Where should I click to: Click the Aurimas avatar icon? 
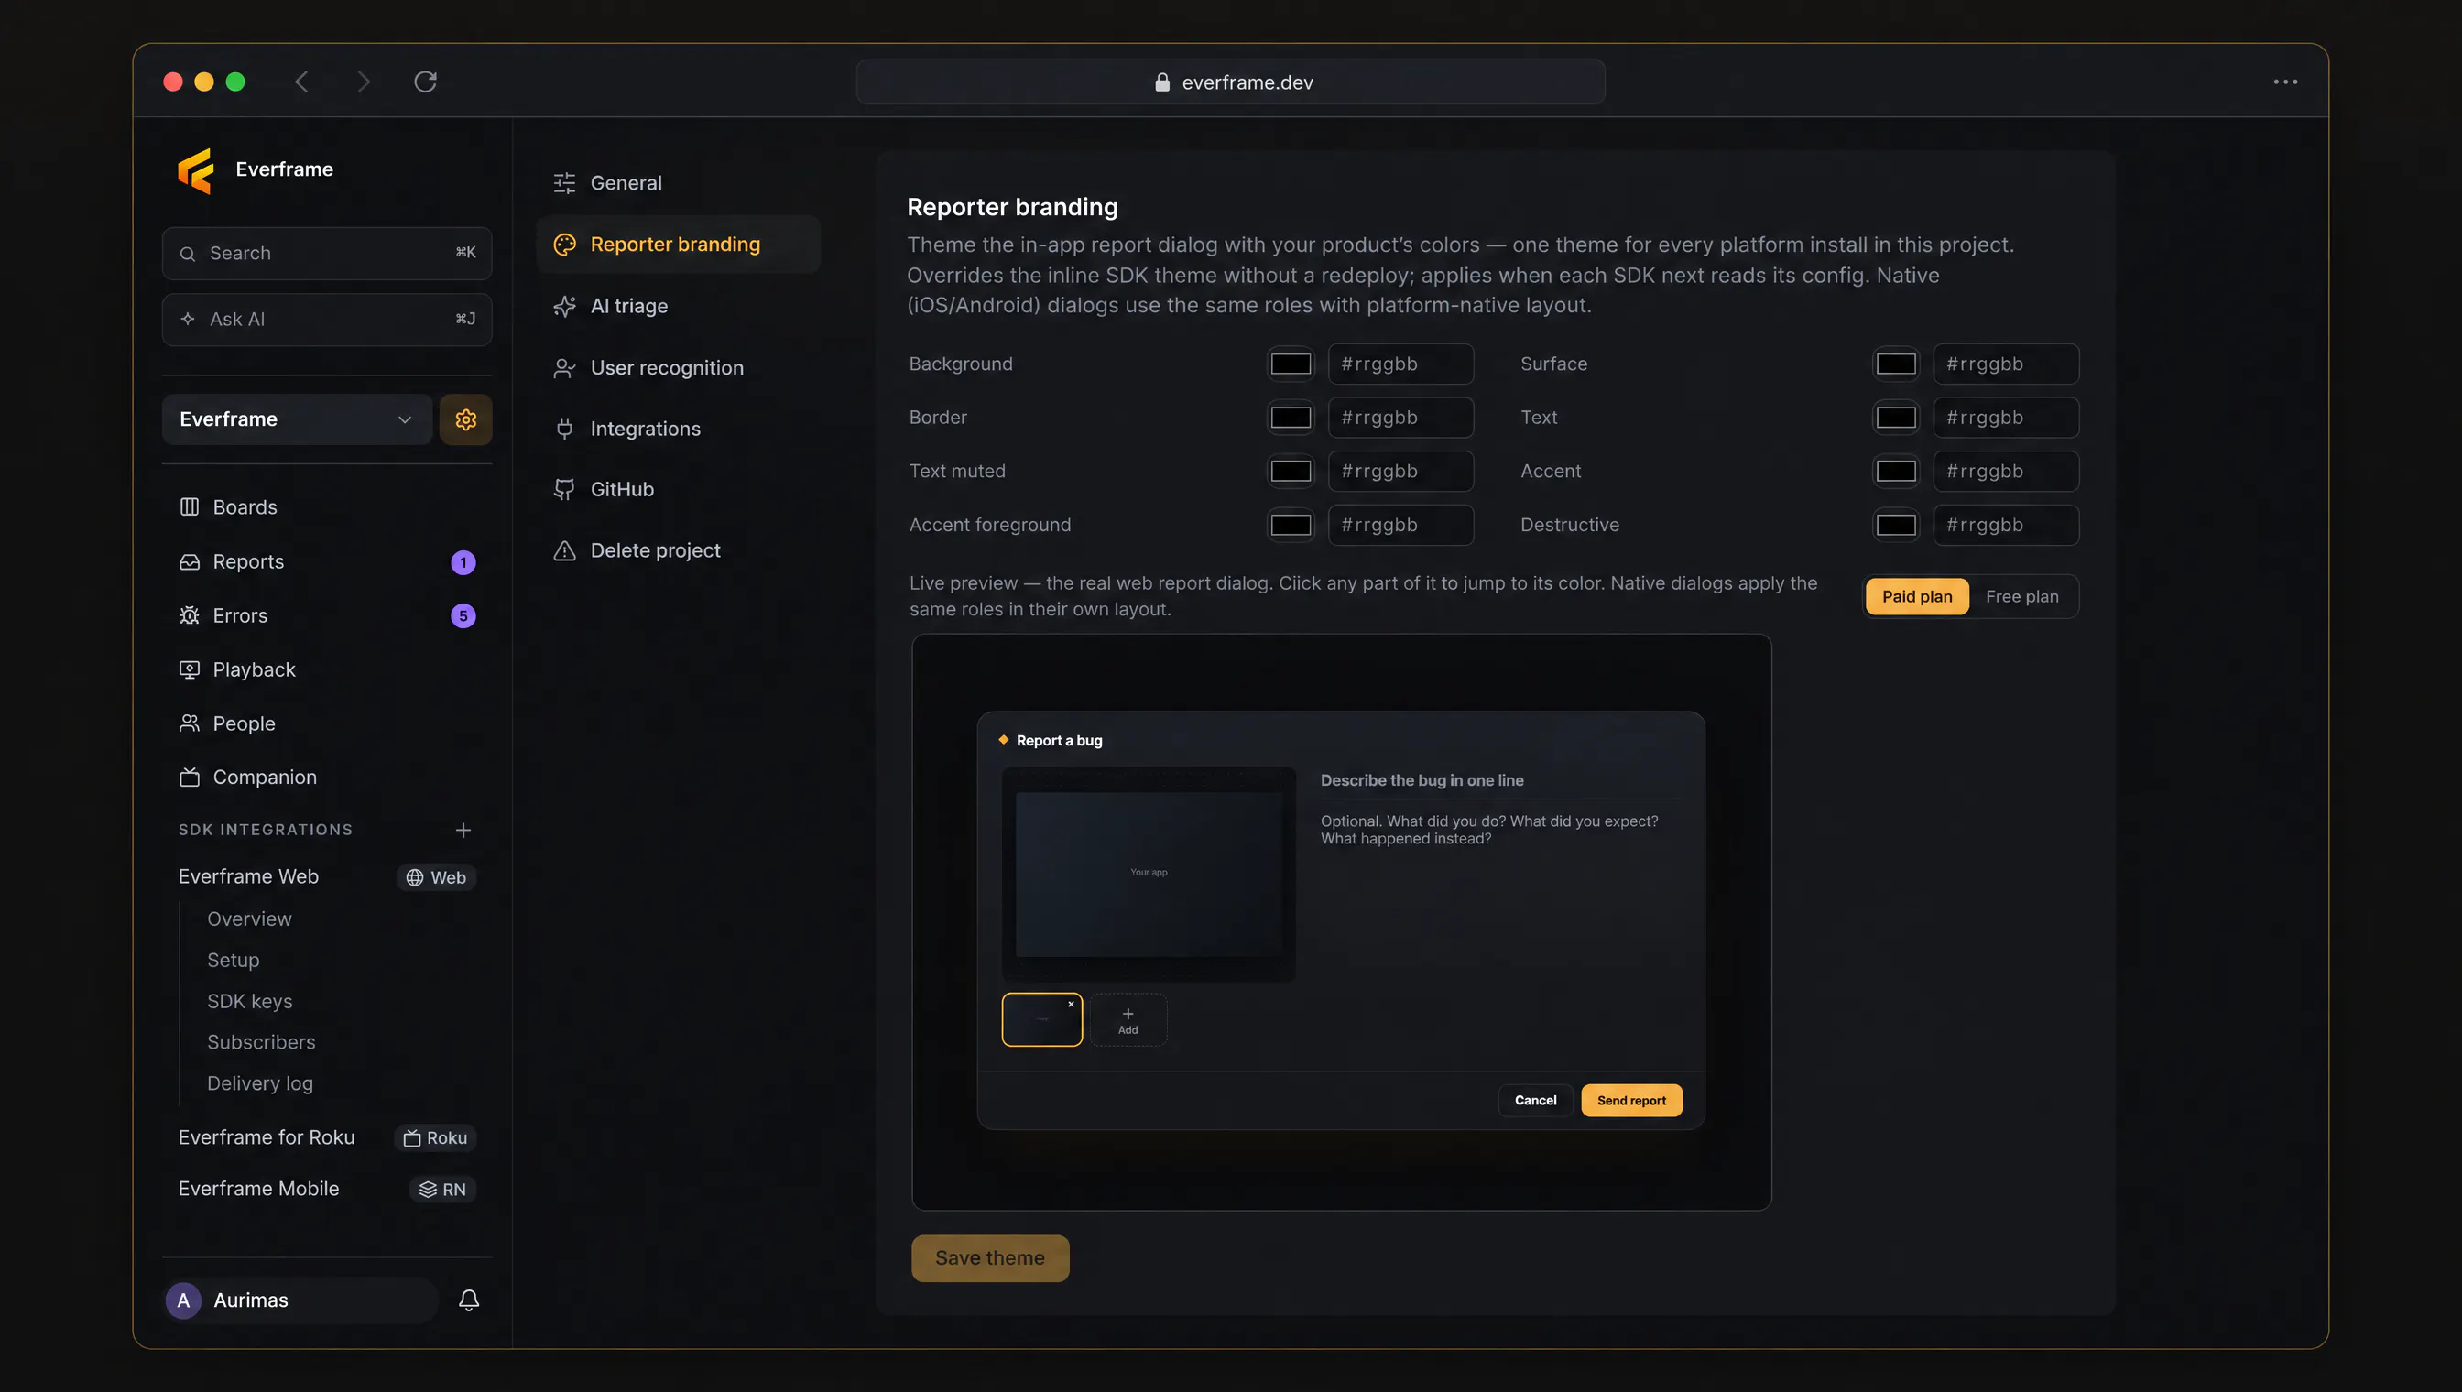coord(183,1300)
